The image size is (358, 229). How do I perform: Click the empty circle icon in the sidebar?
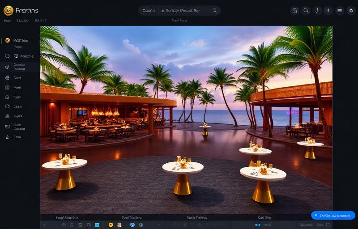pos(7,56)
